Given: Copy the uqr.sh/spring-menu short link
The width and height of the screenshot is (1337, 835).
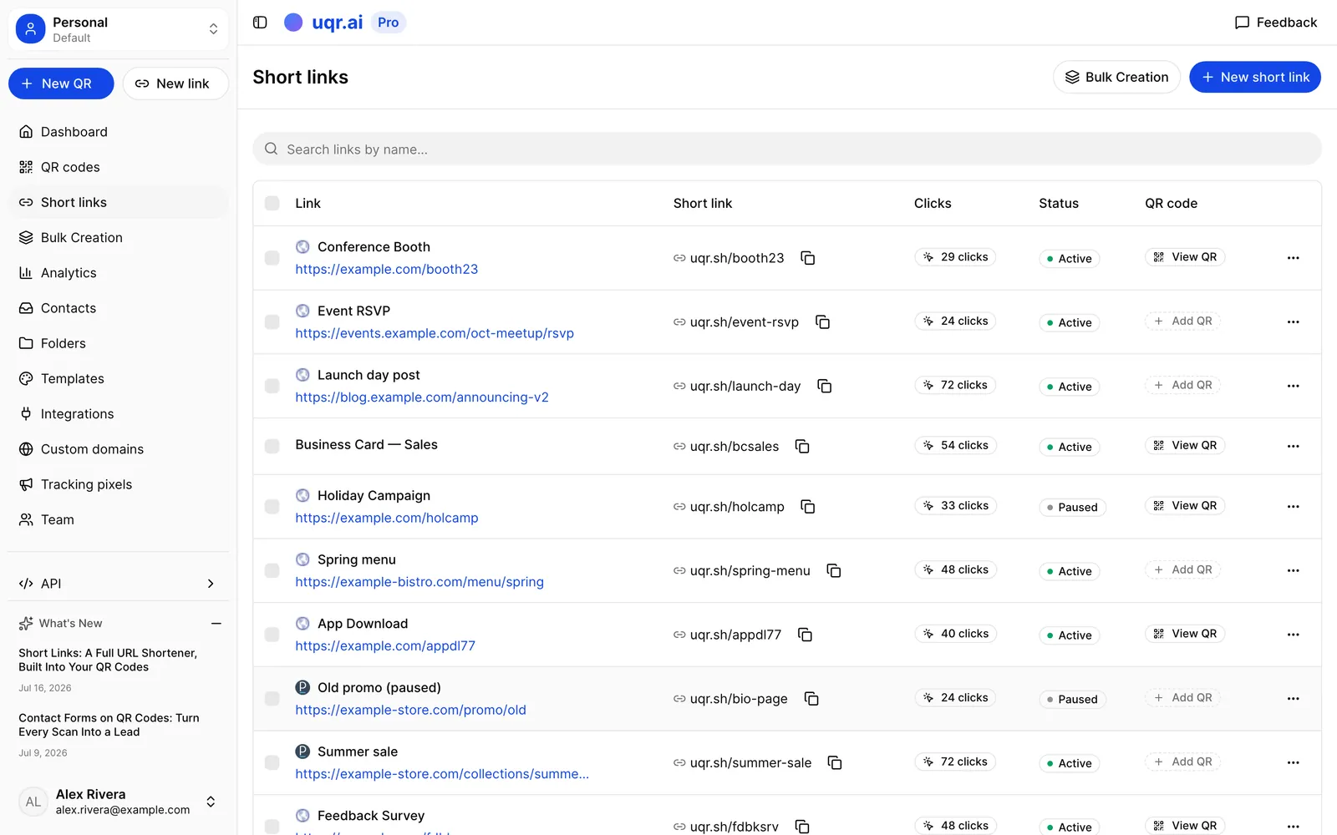Looking at the screenshot, I should point(834,571).
